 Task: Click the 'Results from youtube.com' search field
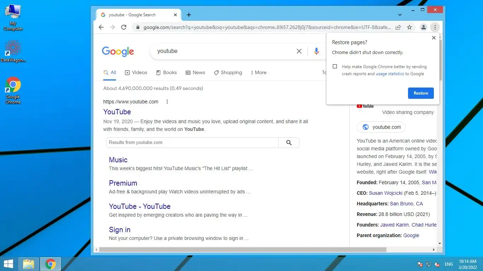tap(192, 143)
